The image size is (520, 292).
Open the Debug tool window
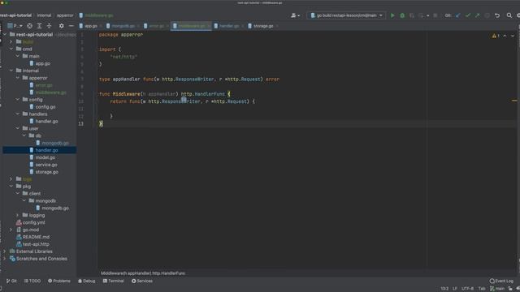click(x=87, y=281)
